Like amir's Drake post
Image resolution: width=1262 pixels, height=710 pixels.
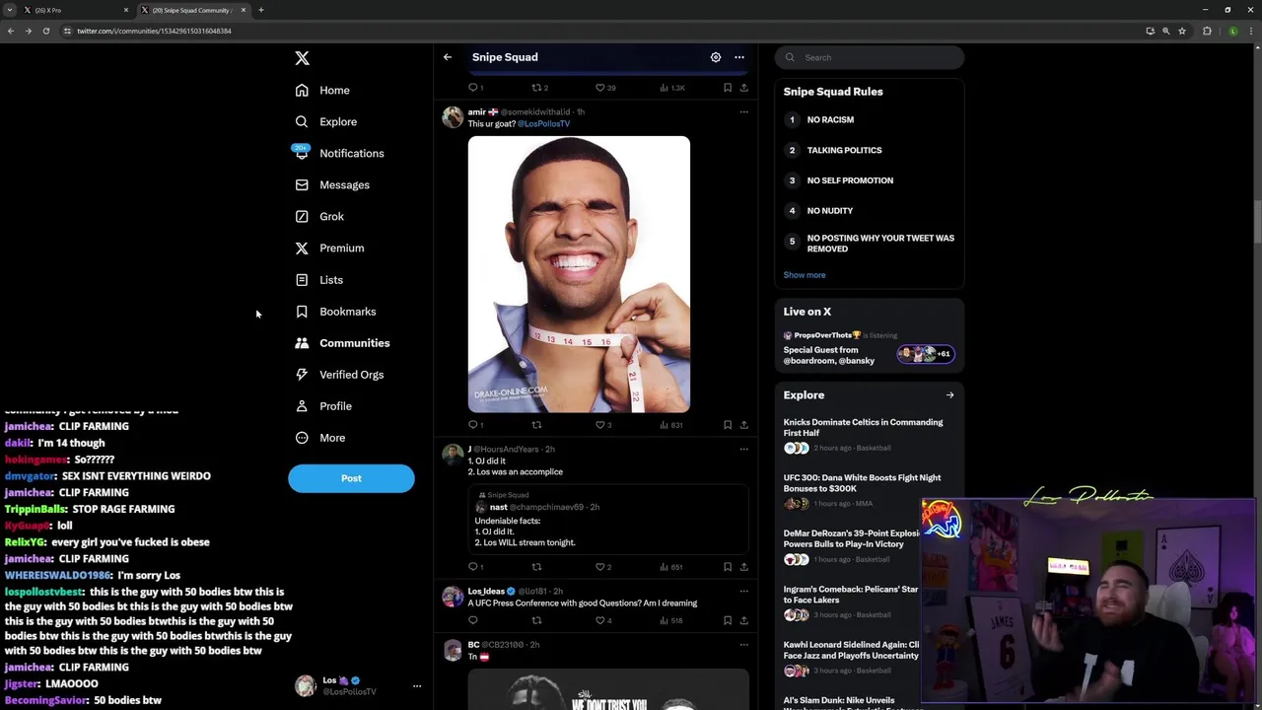tap(602, 425)
